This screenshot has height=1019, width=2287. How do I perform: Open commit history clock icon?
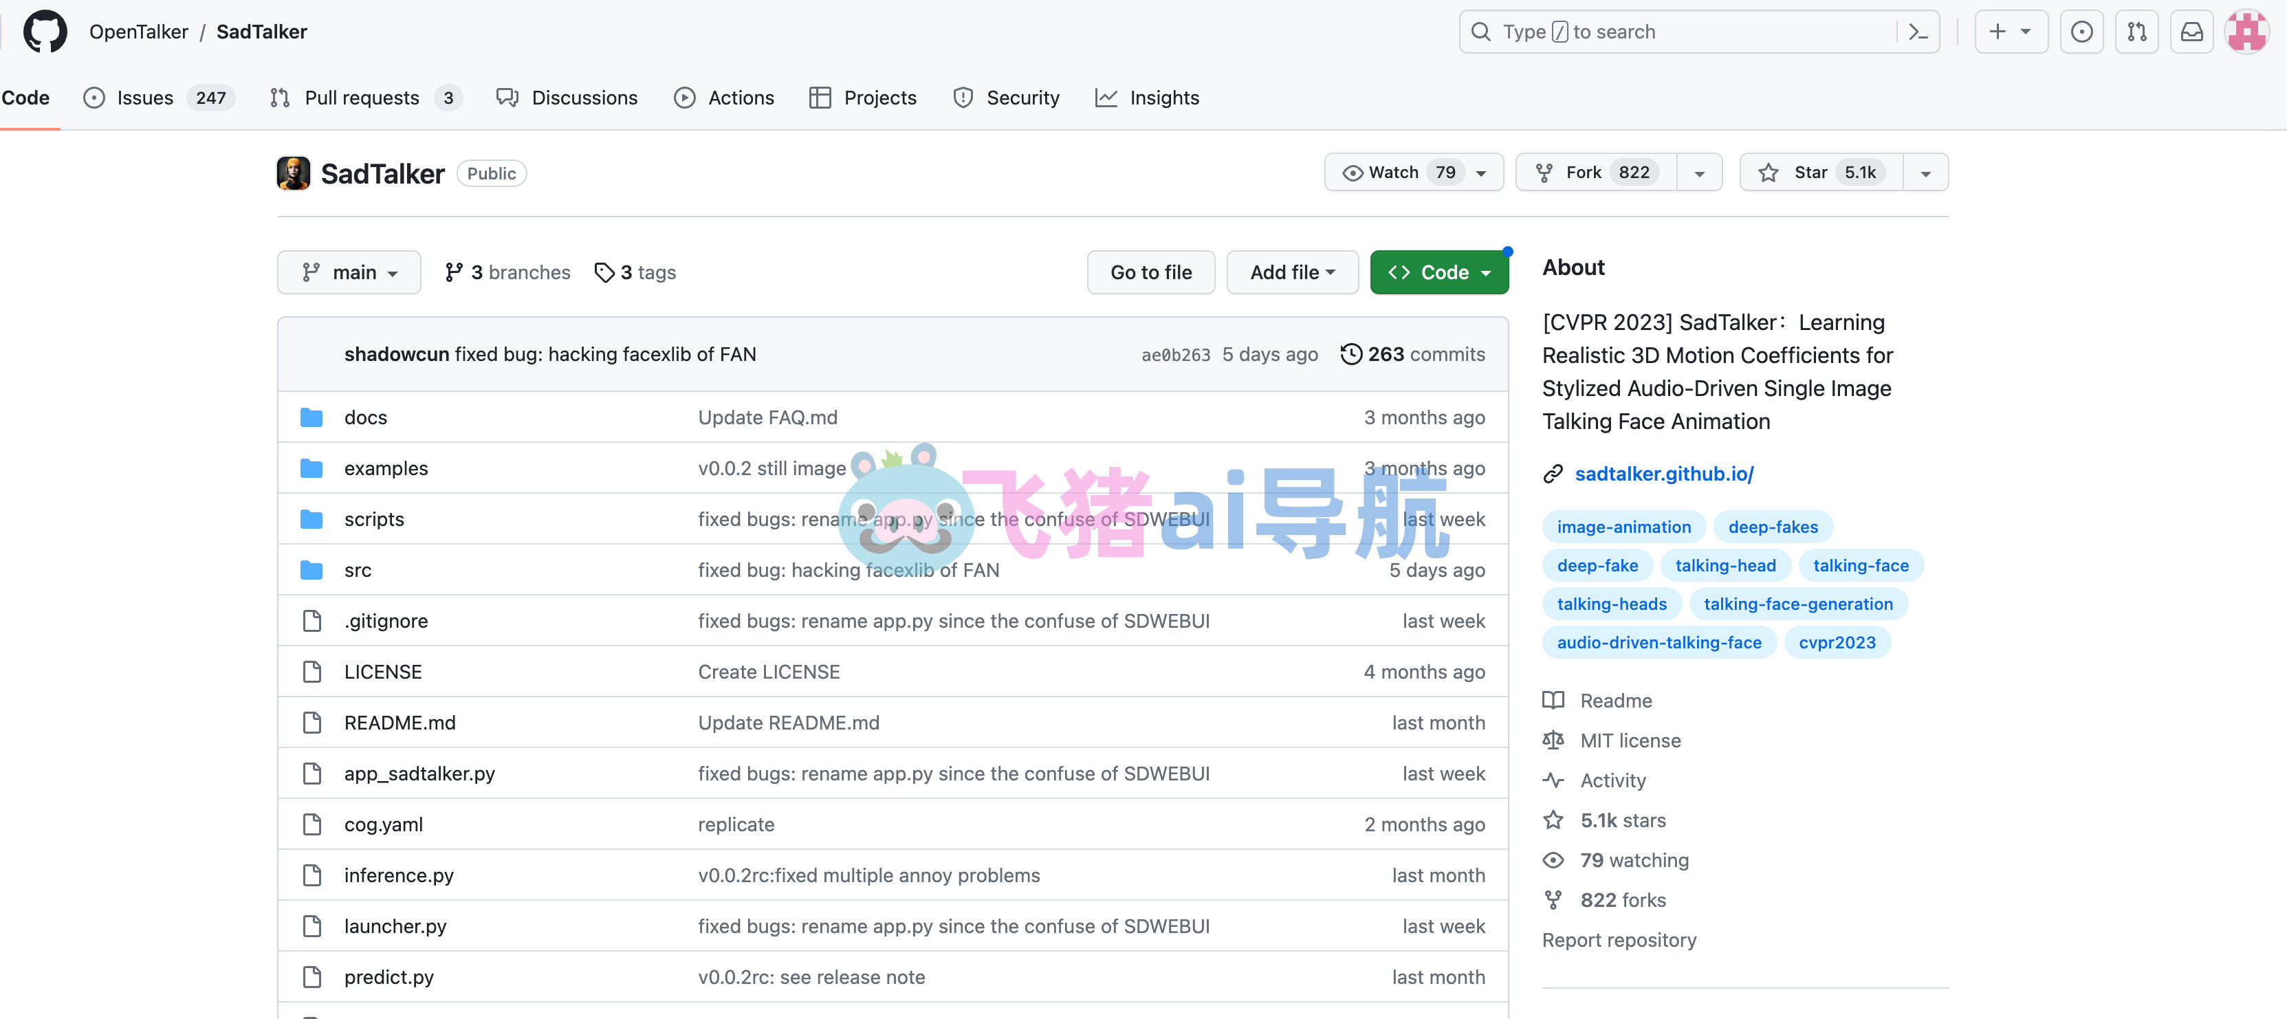(x=1350, y=354)
